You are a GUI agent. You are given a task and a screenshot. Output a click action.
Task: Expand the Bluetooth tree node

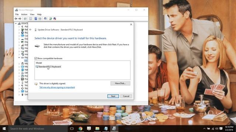pos(19,33)
